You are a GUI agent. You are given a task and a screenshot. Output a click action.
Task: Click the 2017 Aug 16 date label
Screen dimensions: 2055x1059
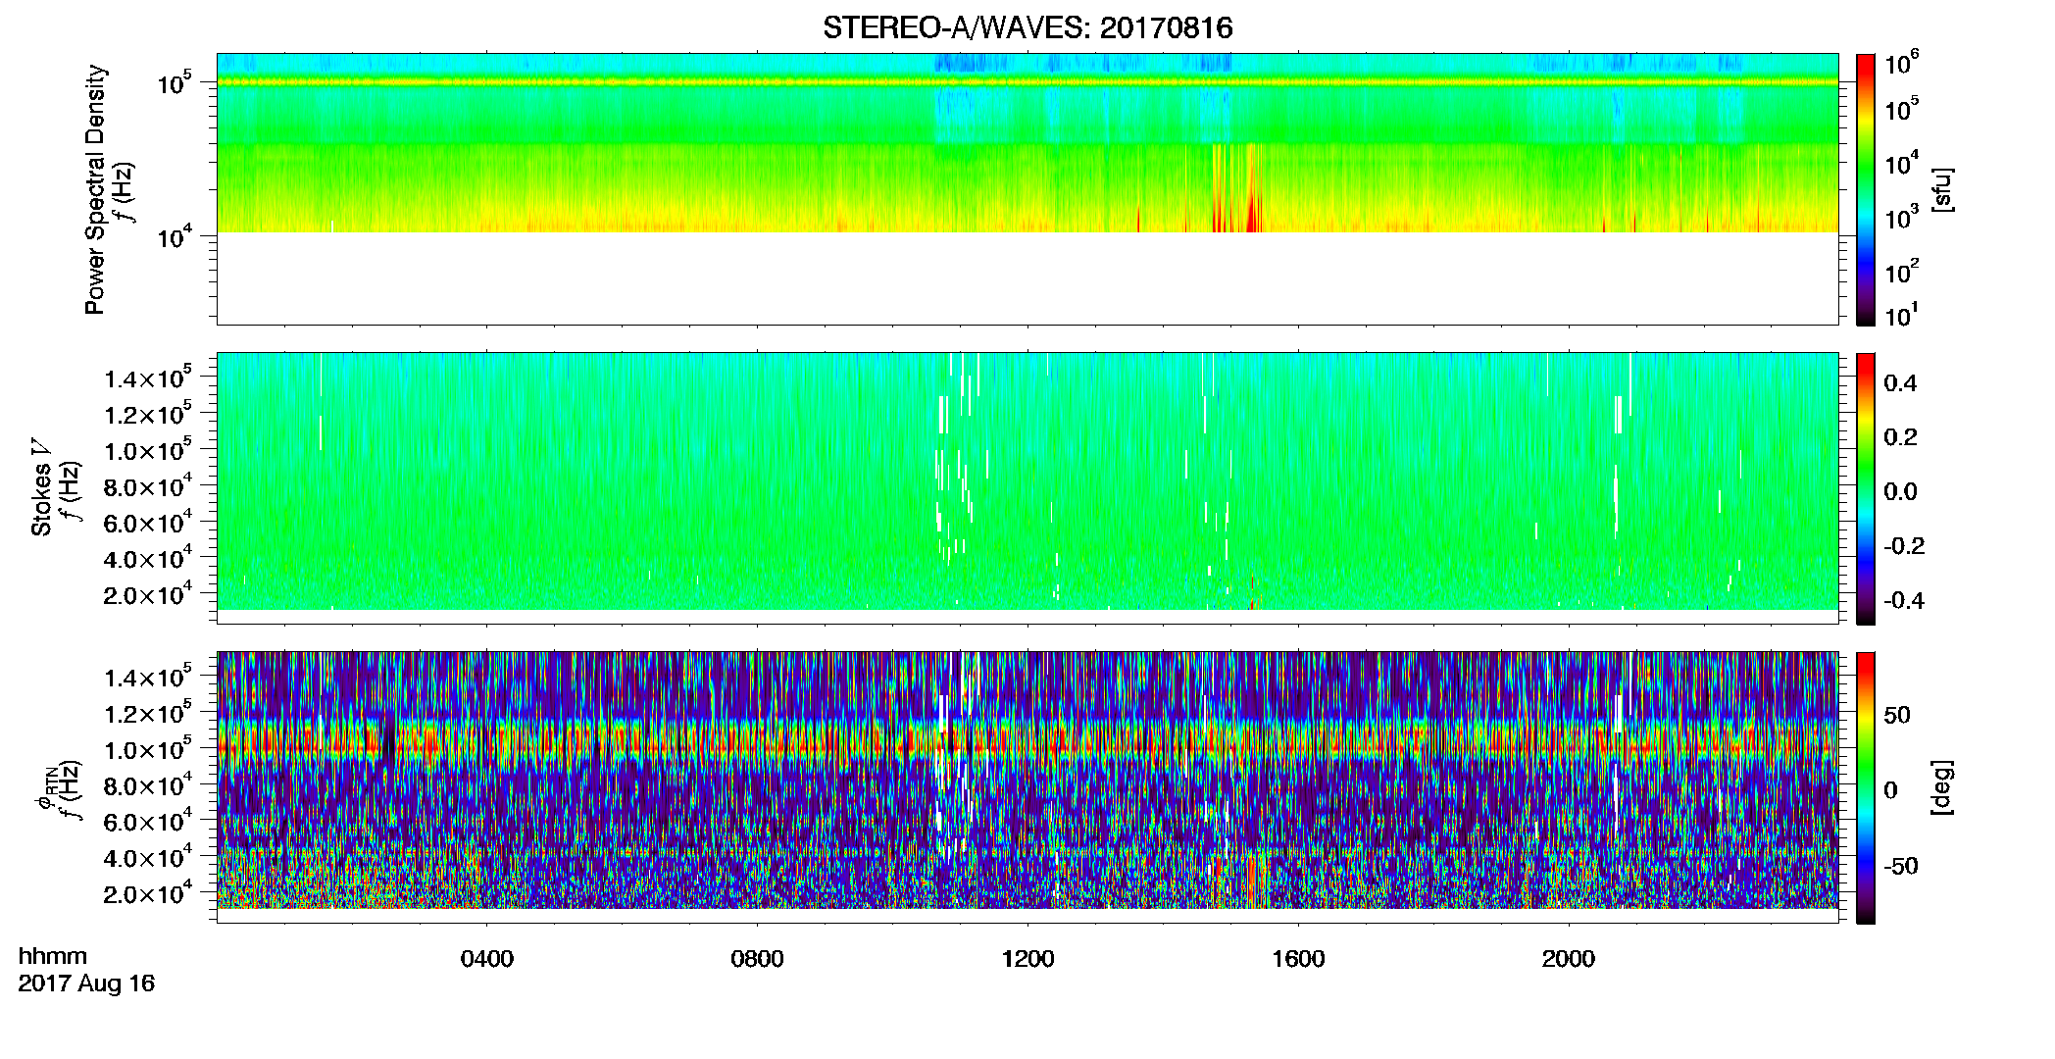86,983
